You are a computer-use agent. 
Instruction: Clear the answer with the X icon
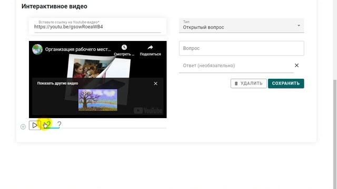(x=296, y=65)
